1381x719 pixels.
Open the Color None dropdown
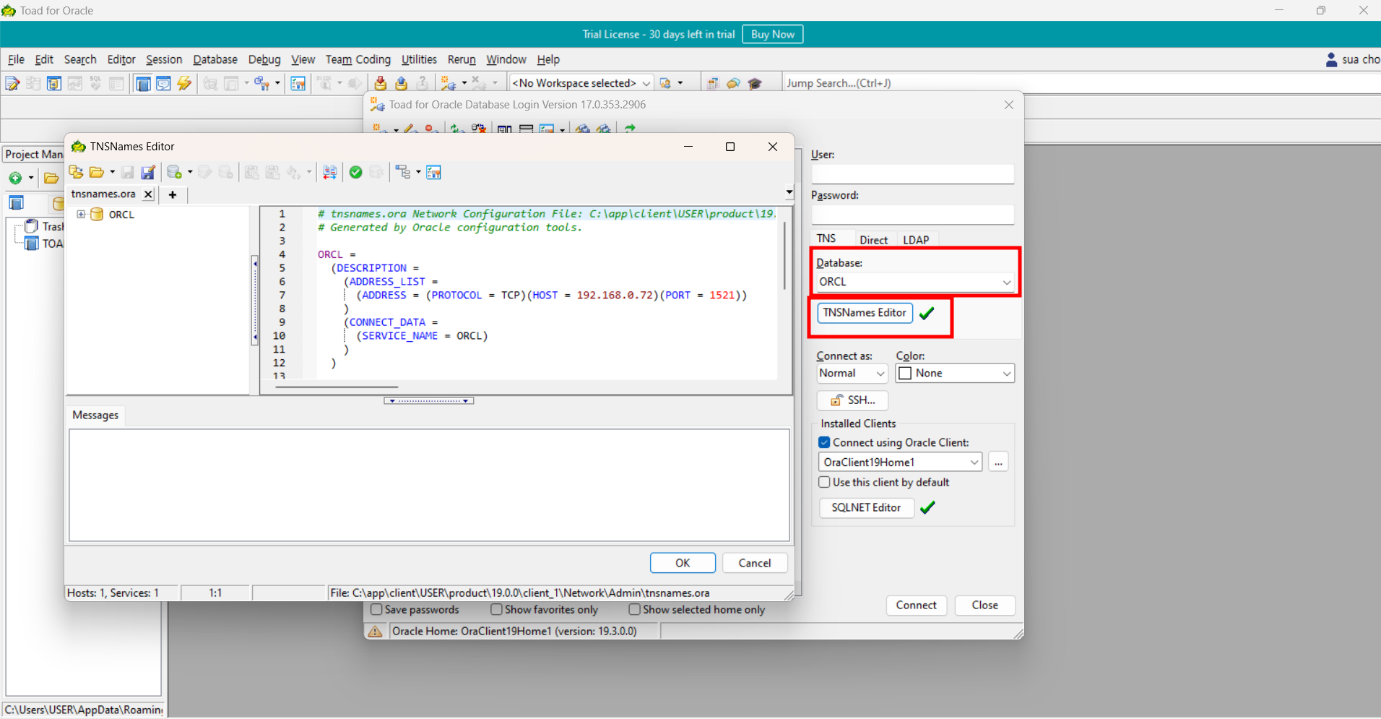tap(1006, 374)
